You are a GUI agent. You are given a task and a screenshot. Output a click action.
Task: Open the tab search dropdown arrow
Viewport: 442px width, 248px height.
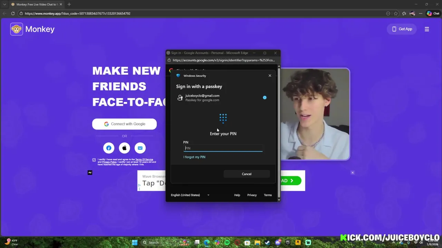click(4, 4)
